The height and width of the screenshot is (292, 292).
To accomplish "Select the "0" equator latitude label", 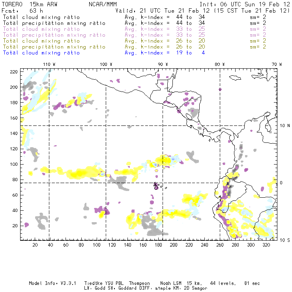I will coord(281,183).
